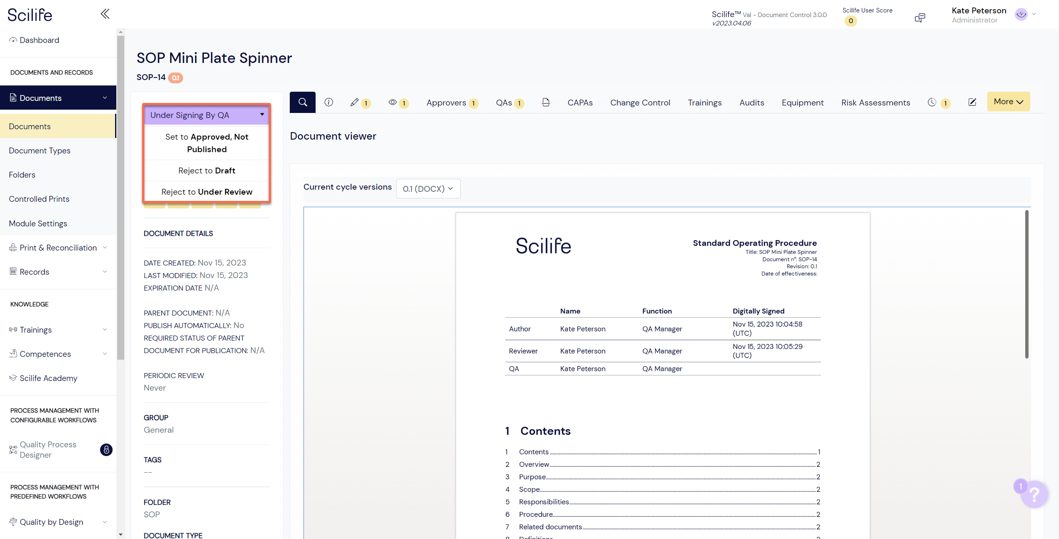
Task: Click the sidebar vertical scrollbar
Action: [x=120, y=197]
